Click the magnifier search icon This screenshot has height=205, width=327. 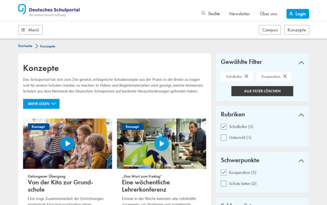pyautogui.click(x=203, y=13)
